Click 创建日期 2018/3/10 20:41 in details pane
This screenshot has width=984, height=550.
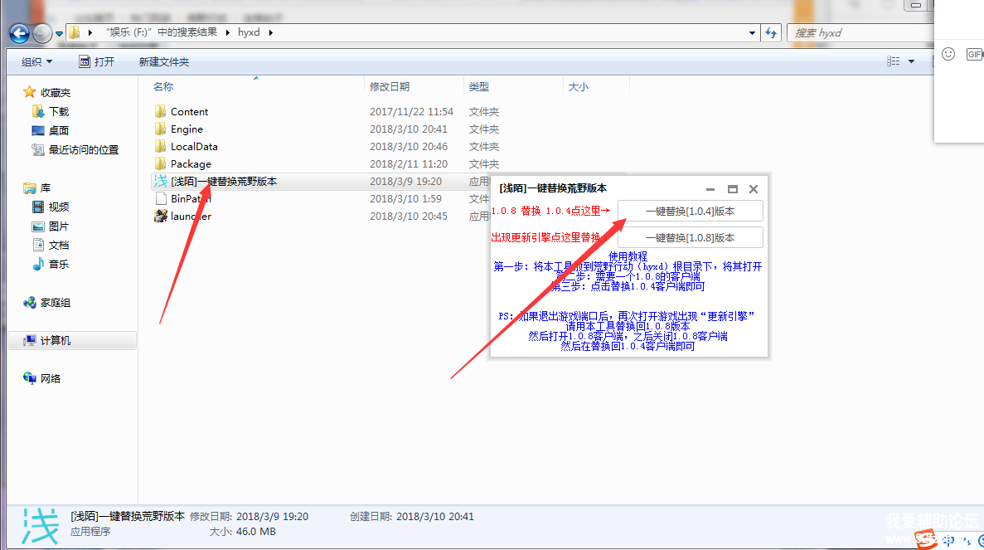click(x=412, y=517)
